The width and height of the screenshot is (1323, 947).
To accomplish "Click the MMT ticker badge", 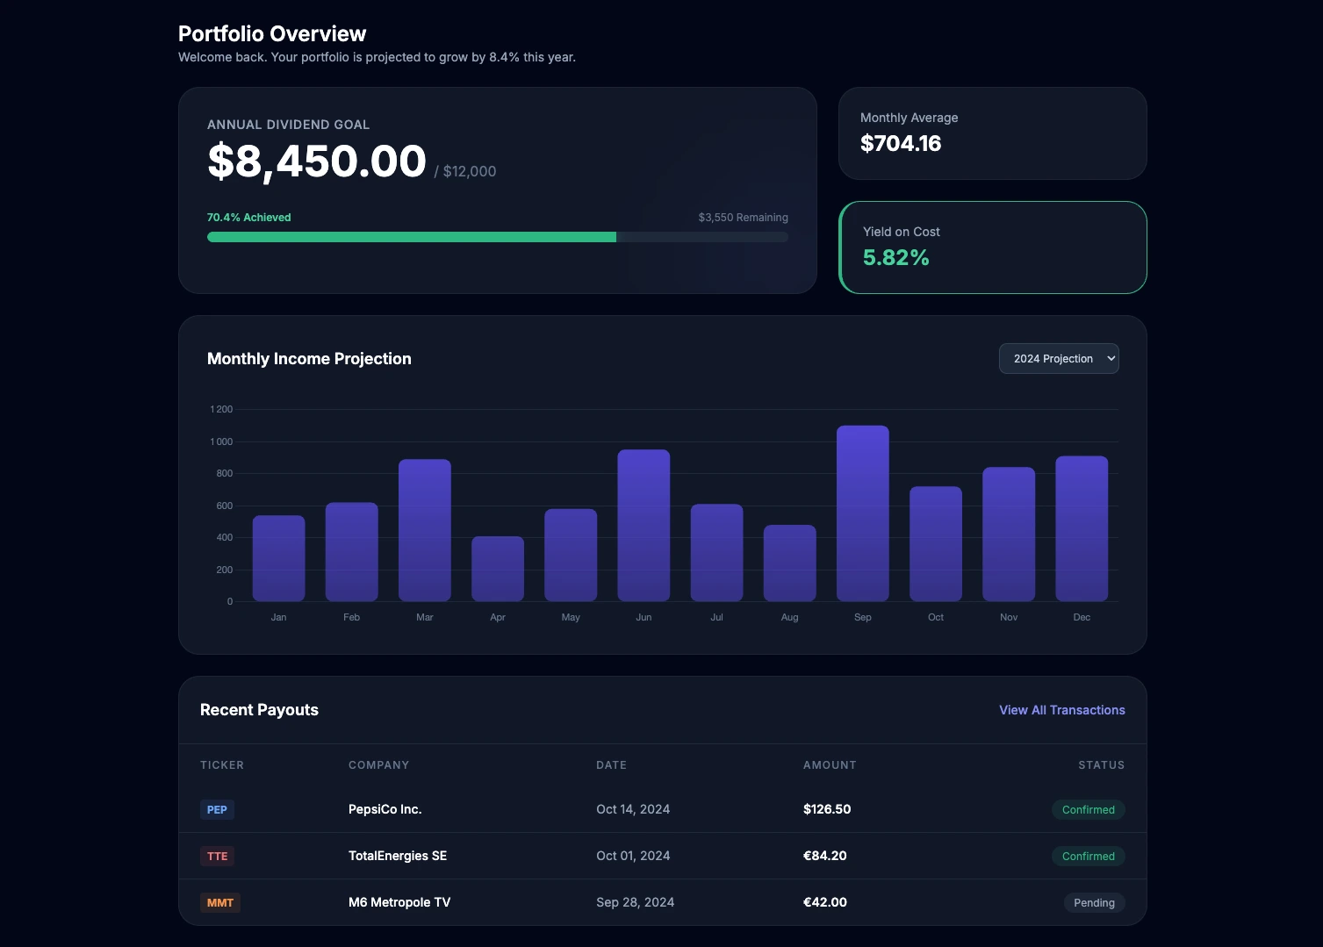I will pos(219,902).
